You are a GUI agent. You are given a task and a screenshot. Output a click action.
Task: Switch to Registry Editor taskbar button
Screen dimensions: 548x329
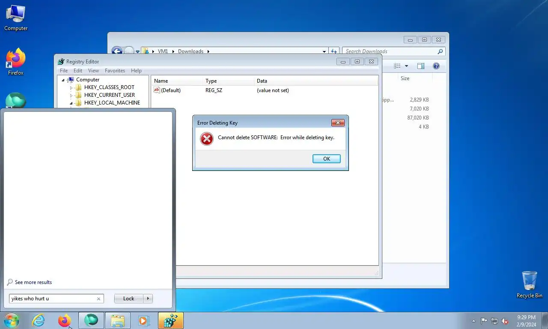pos(171,320)
